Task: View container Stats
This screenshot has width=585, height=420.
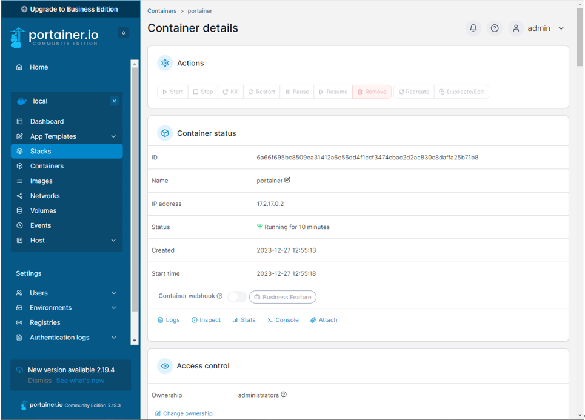Action: [244, 319]
